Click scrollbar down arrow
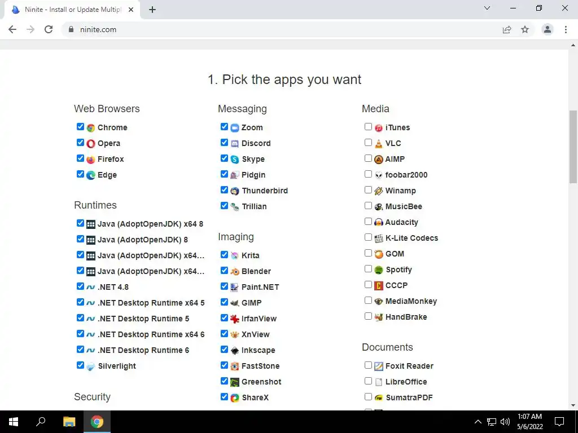This screenshot has height=433, width=578. tap(573, 406)
